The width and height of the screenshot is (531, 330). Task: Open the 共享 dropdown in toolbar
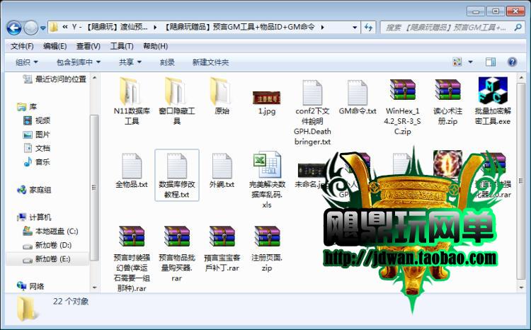pos(130,62)
